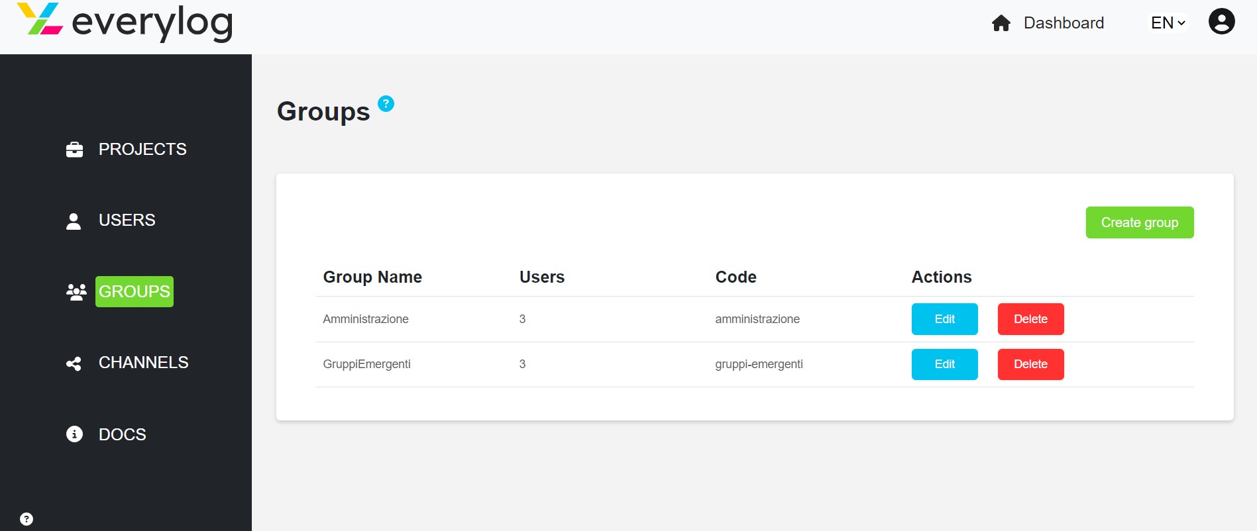Open DOCS in the sidebar
Screen dimensions: 1257x531
tap(123, 434)
